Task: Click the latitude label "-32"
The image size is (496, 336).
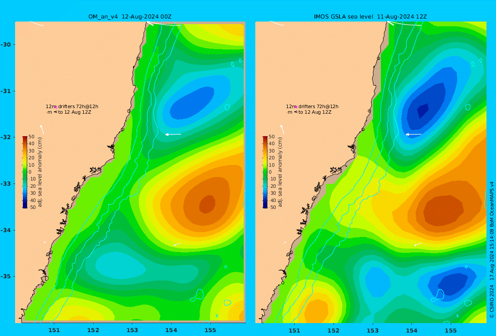Action: pyautogui.click(x=6, y=137)
